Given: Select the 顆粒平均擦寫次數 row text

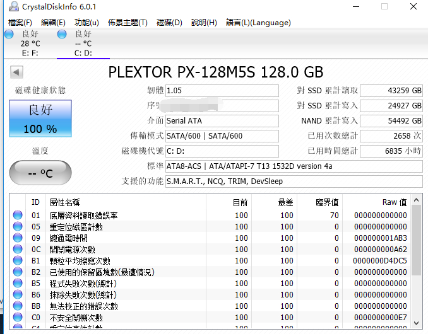Looking at the screenshot, I should pos(80,261).
